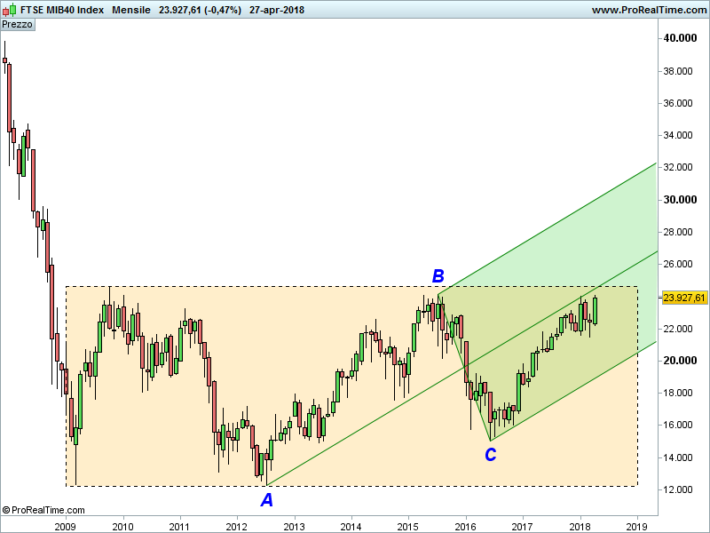Image resolution: width=710 pixels, height=533 pixels.
Task: Click the yellow 23.927,61 current price tag
Action: tap(683, 298)
